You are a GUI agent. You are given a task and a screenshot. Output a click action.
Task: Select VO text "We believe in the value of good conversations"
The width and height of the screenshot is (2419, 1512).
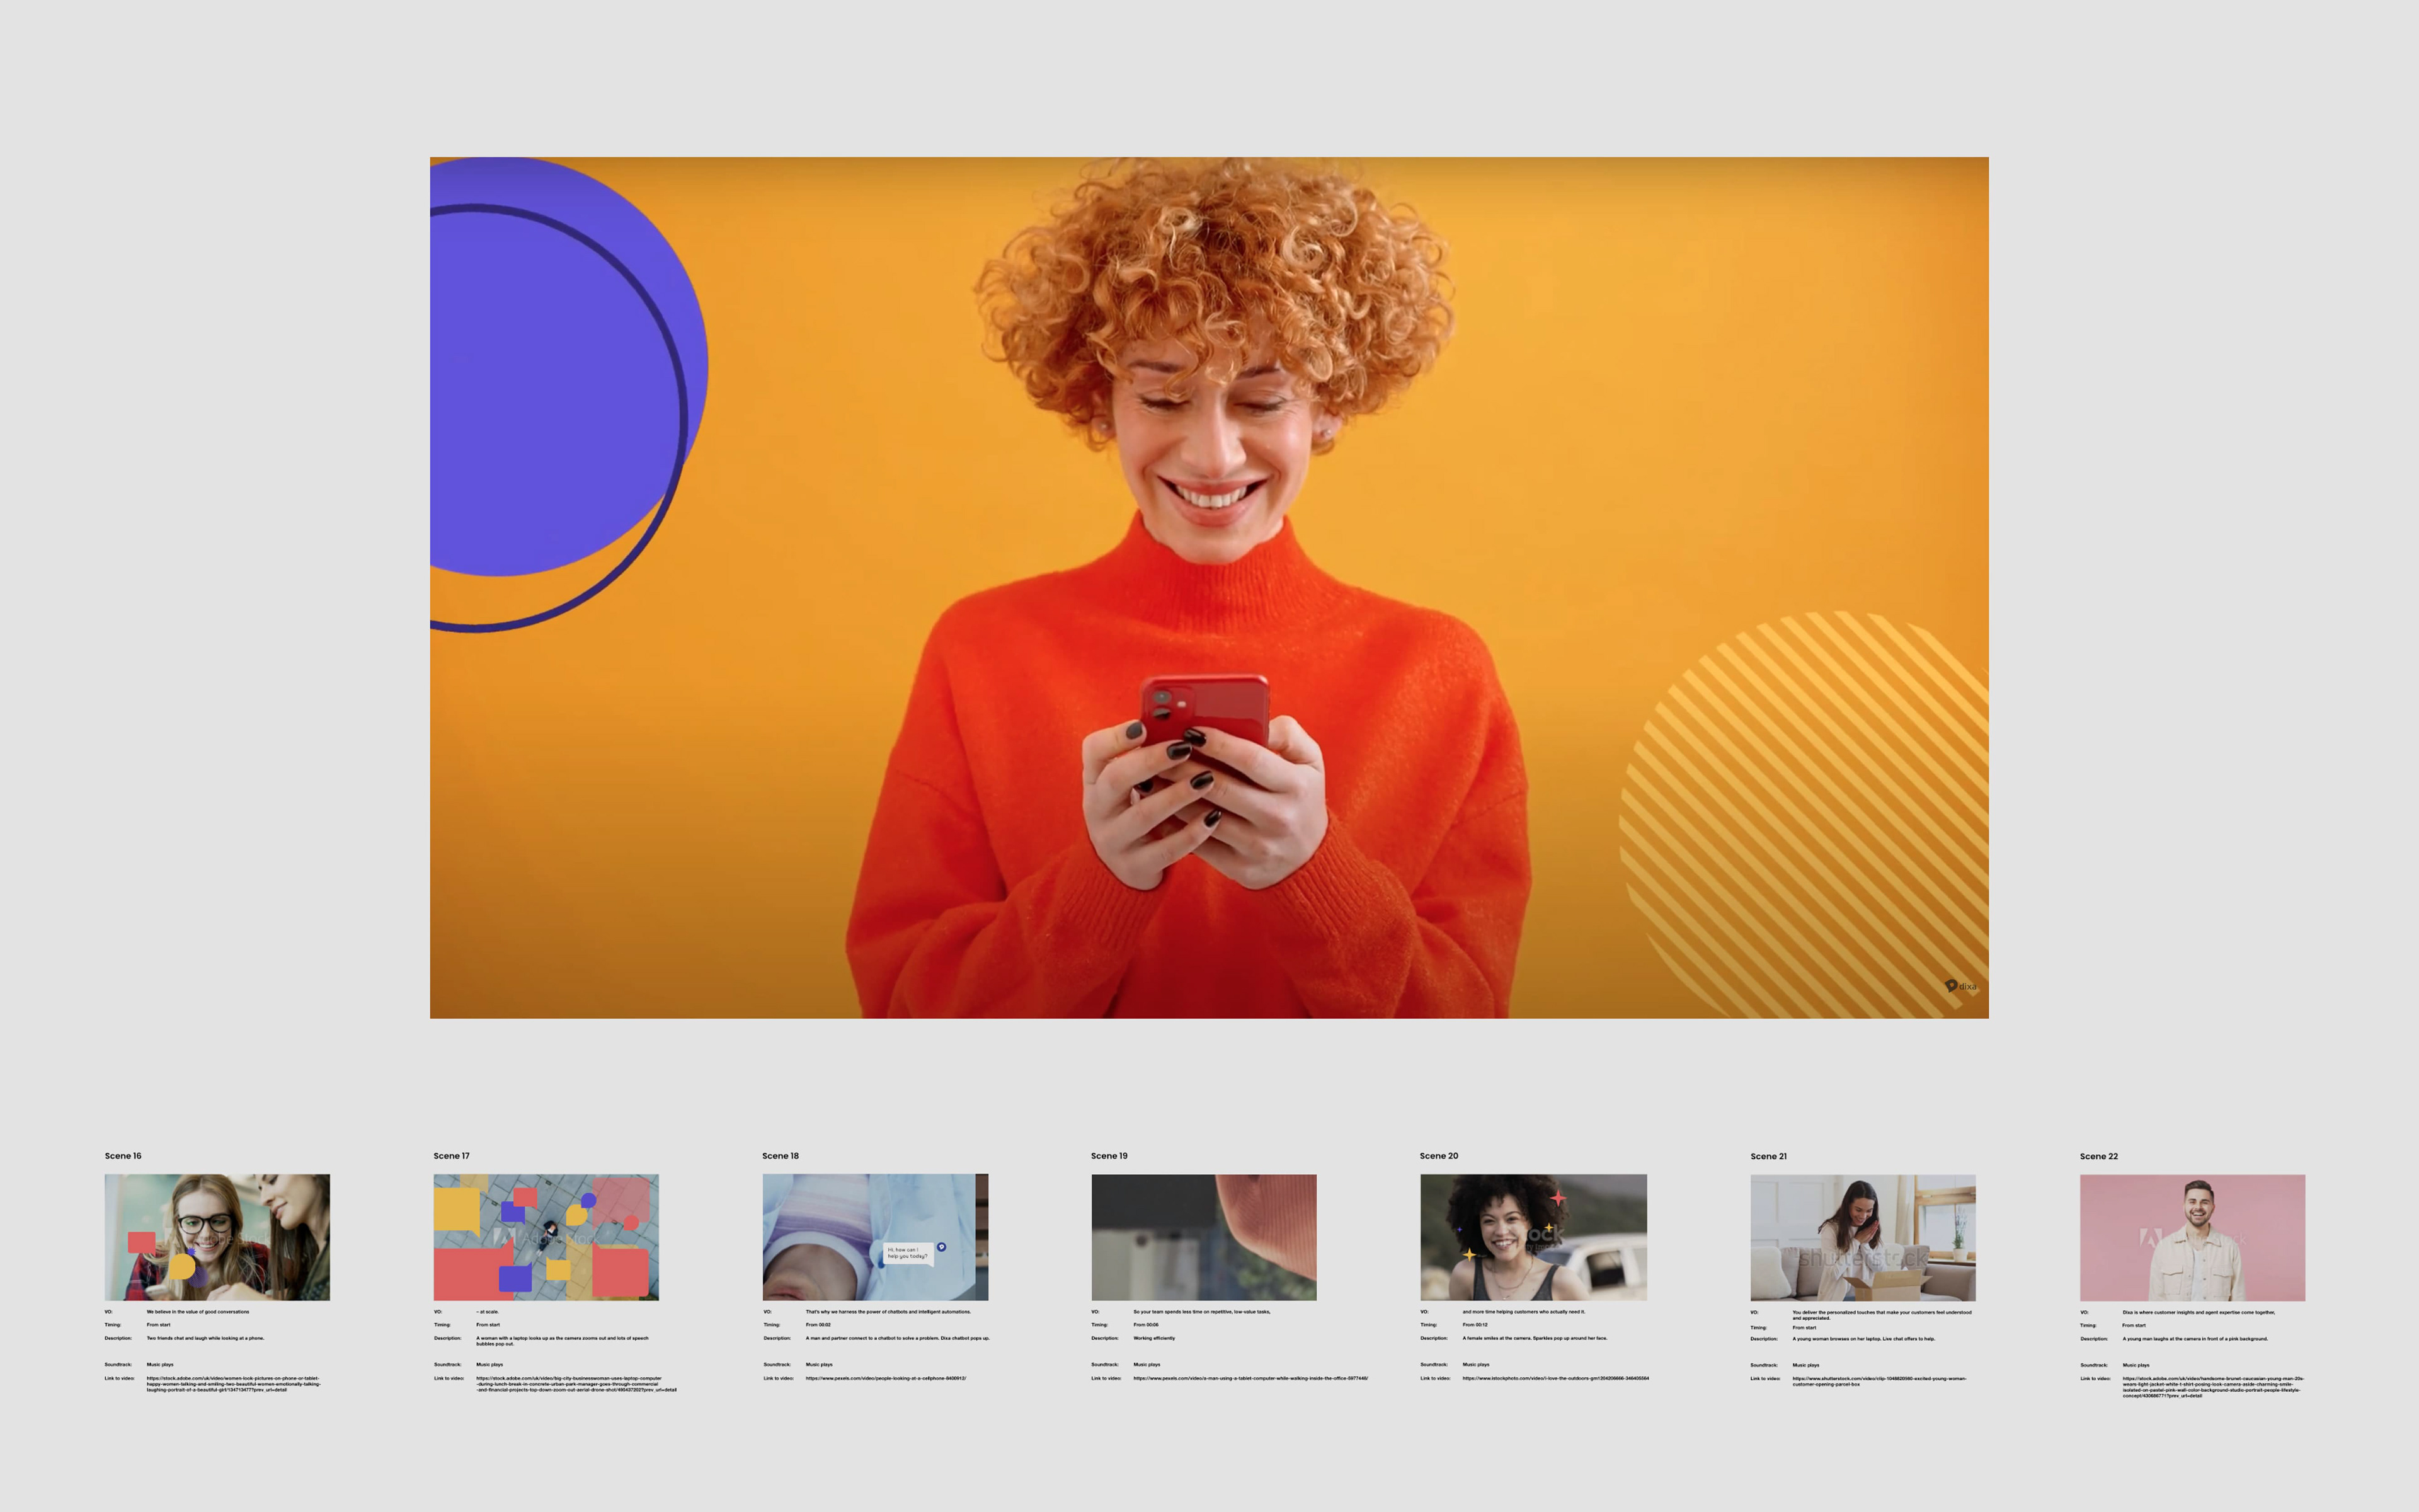point(198,1311)
